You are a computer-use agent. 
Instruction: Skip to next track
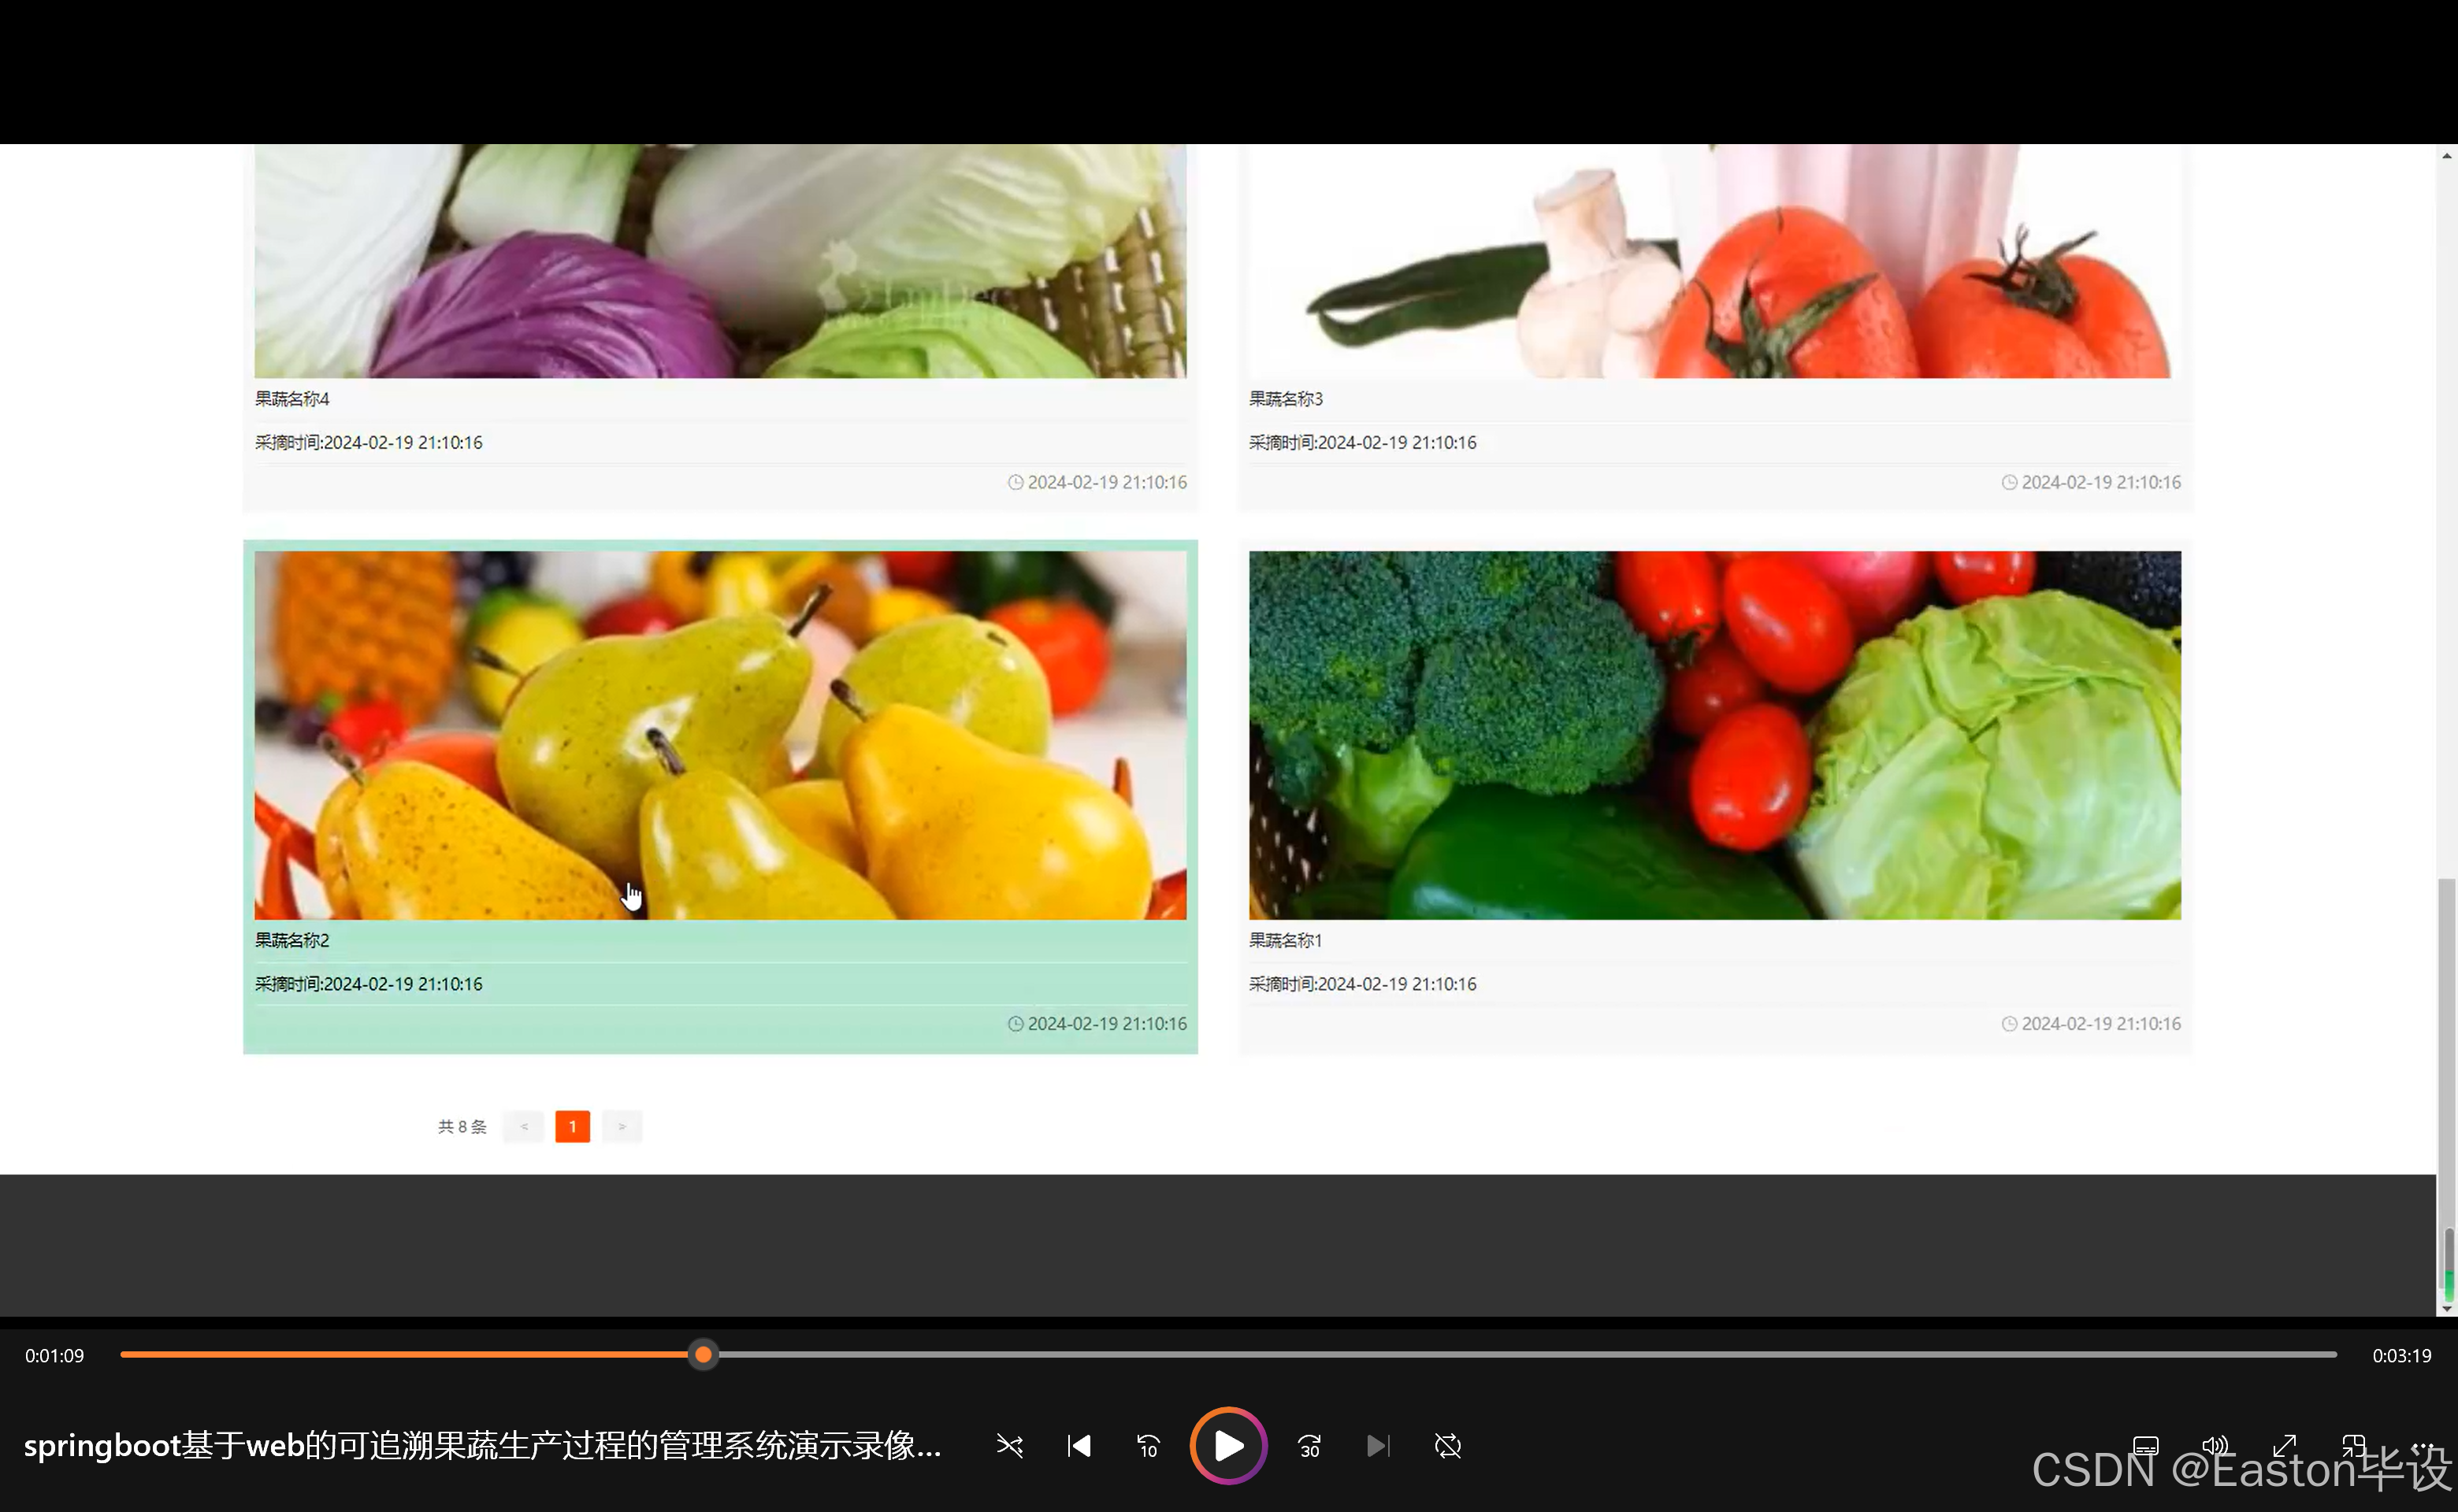[x=1379, y=1446]
